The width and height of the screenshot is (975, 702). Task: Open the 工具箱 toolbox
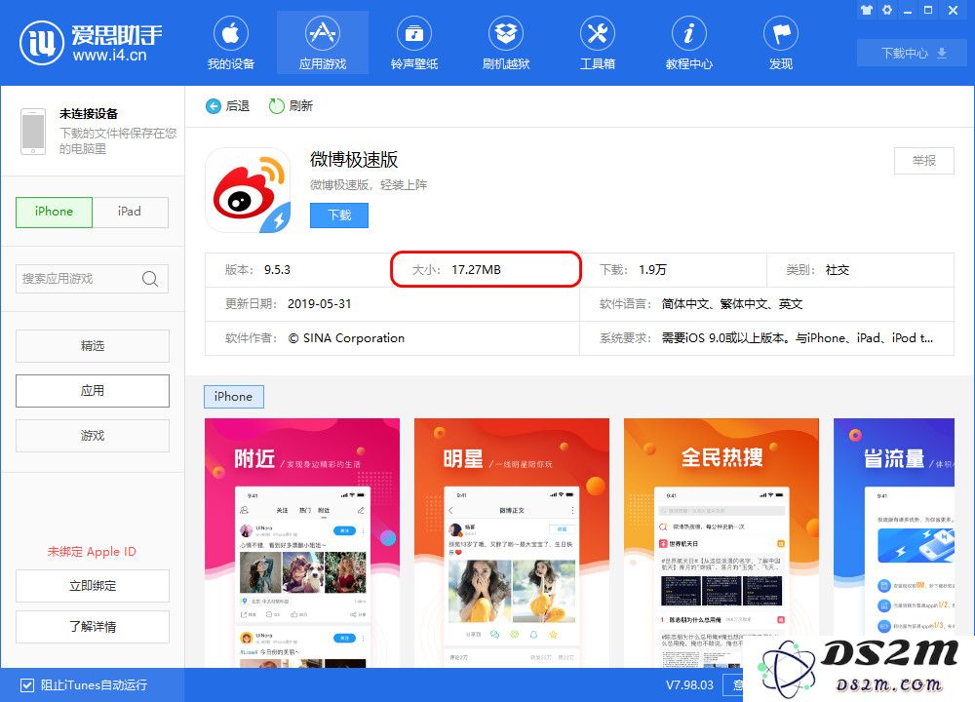coord(598,43)
